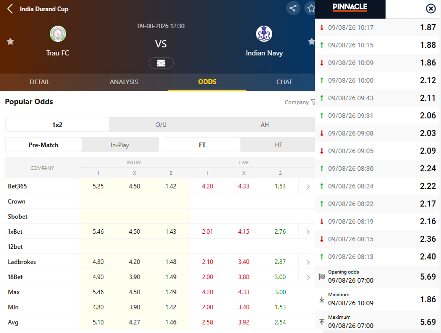The image size is (441, 333).
Task: Click the Company filter label
Action: click(296, 102)
